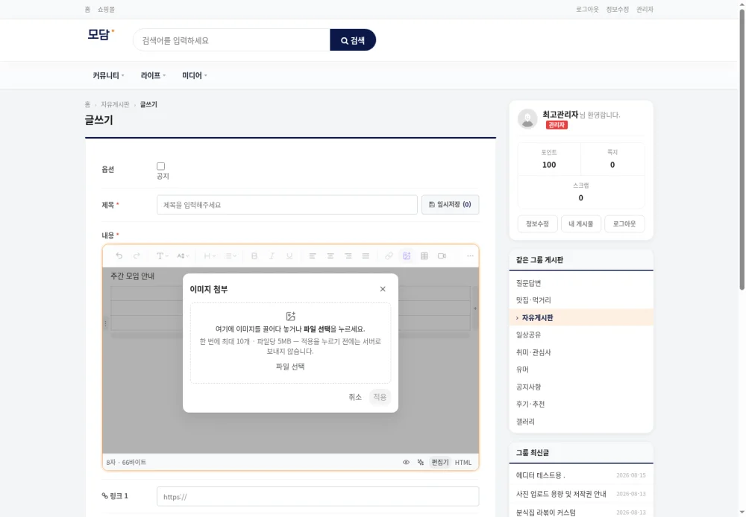This screenshot has width=746, height=517.
Task: Open the 자유게시판 board in the sidebar
Action: [581, 317]
